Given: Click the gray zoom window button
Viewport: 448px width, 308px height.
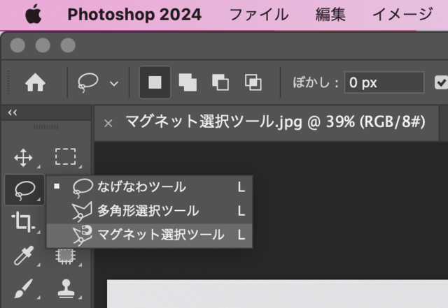Looking at the screenshot, I should click(x=68, y=45).
